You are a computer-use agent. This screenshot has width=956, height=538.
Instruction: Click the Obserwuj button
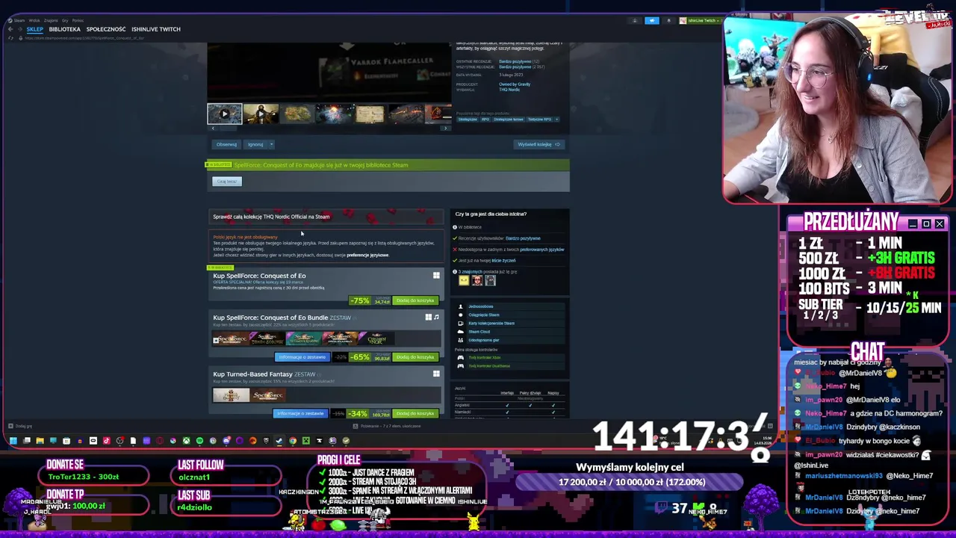point(226,144)
